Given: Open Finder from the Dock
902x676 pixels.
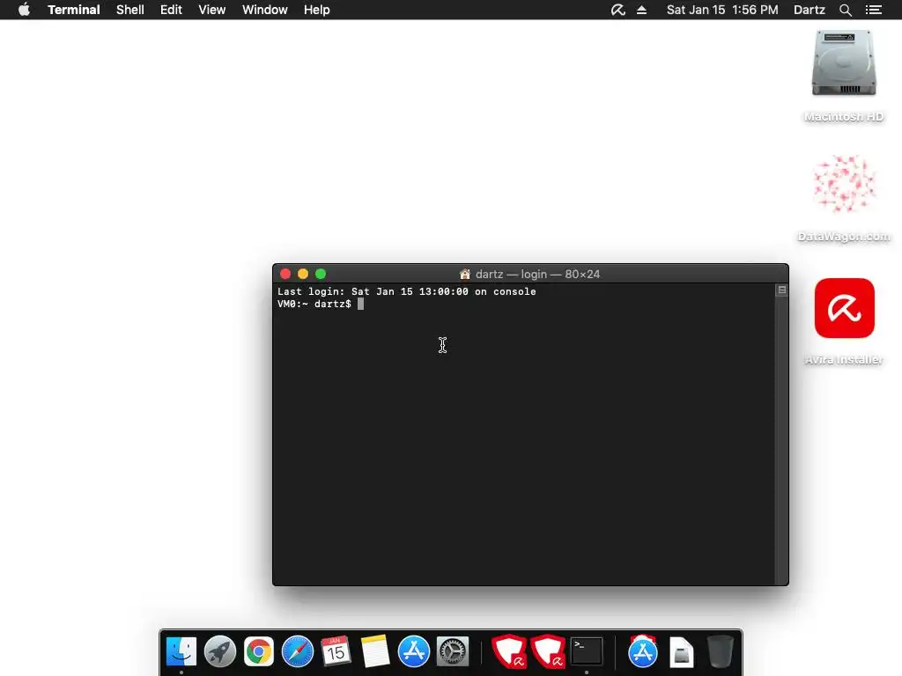Looking at the screenshot, I should (181, 652).
